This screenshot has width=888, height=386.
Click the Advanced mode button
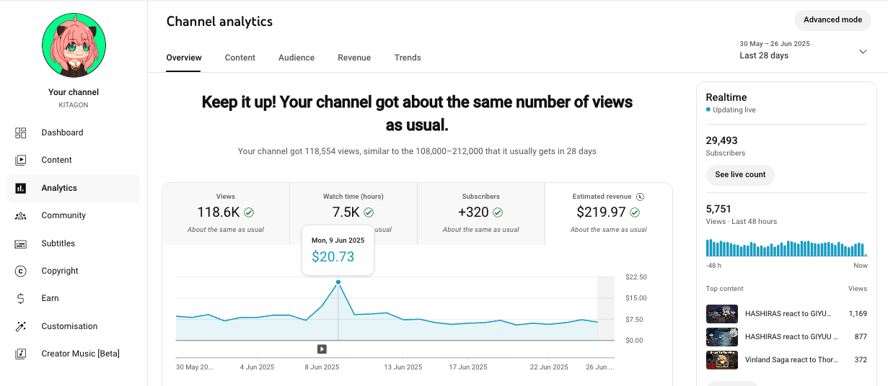point(832,20)
